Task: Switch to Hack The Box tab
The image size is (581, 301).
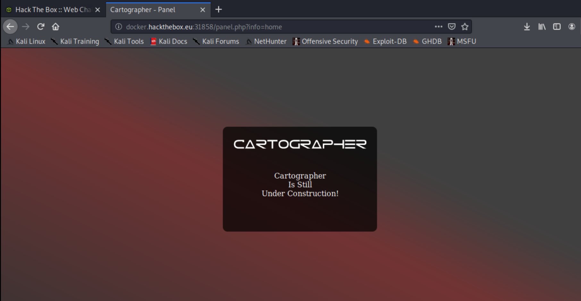Action: coord(51,10)
